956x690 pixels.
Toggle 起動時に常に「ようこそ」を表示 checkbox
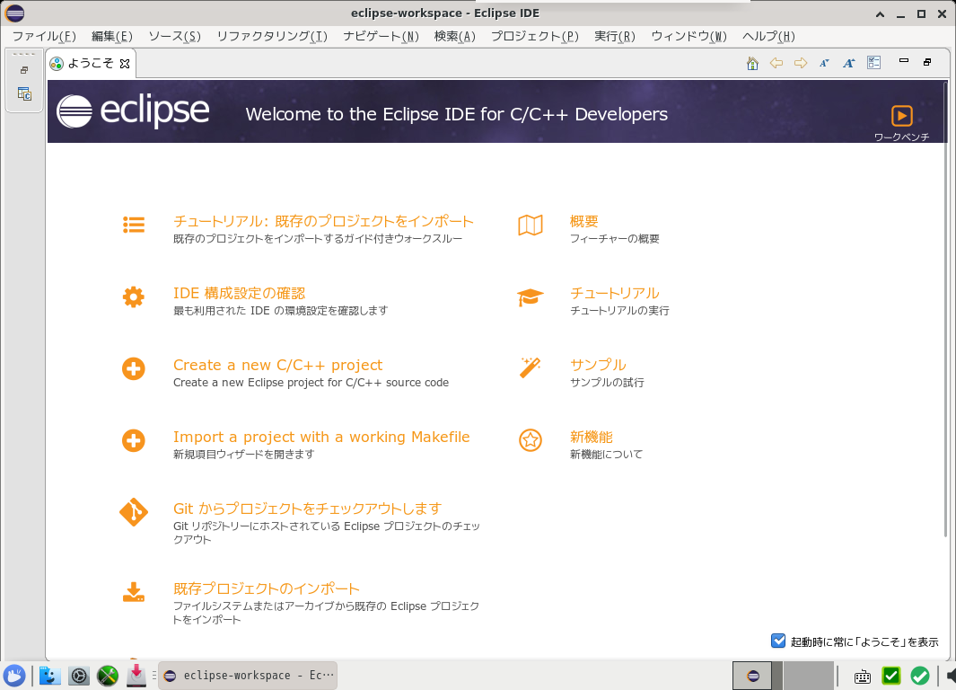coord(778,641)
